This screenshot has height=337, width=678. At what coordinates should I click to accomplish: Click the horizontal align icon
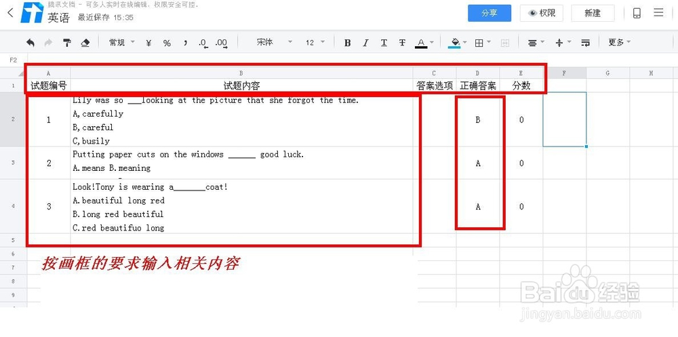532,43
